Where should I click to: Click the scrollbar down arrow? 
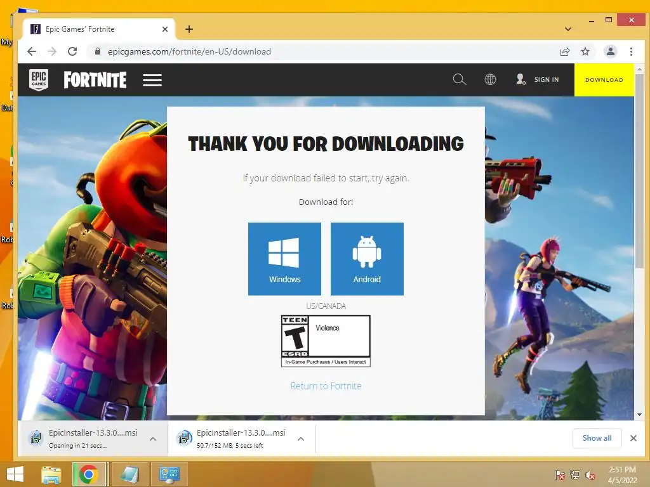click(639, 415)
